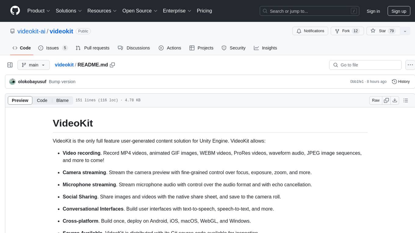Open the Bump version commit message

(x=62, y=82)
